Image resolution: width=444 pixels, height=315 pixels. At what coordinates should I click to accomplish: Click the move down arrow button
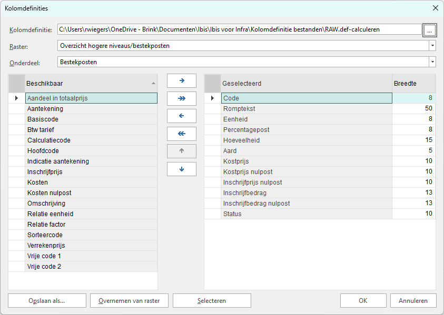tap(182, 169)
